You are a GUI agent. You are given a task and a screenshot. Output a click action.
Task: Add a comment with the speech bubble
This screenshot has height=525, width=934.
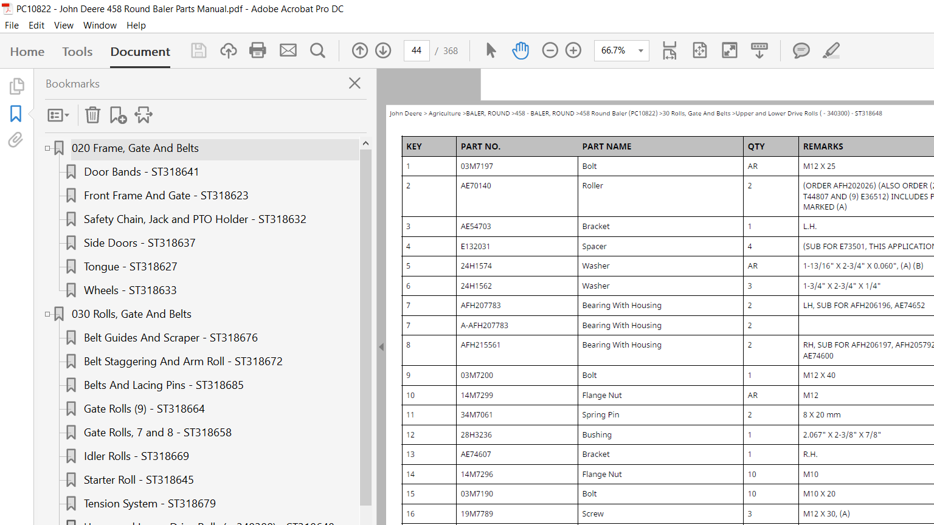(x=801, y=50)
